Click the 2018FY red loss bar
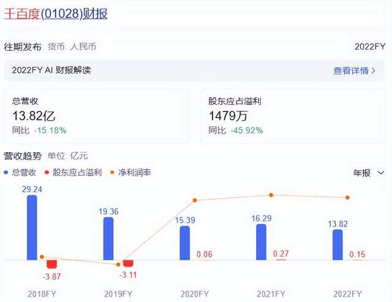The height and width of the screenshot is (302, 392). [51, 264]
